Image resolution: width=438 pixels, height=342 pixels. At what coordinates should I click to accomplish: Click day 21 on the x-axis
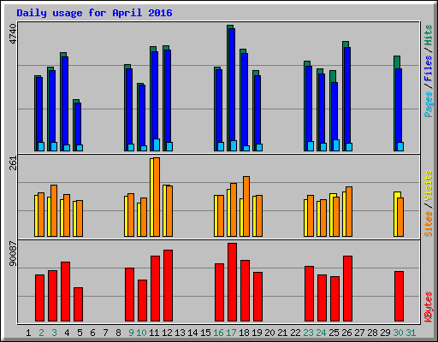click(x=282, y=333)
